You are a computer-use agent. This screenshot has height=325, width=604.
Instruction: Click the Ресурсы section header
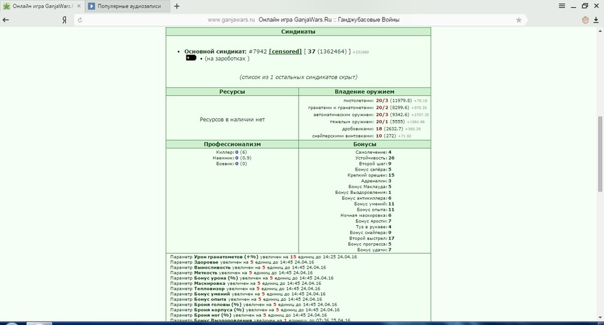(x=232, y=91)
